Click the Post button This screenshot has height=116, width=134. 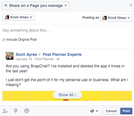(x=126, y=111)
